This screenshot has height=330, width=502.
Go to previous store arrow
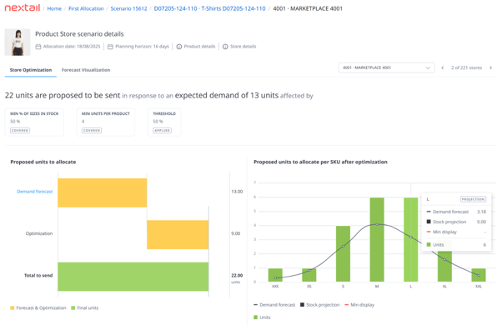443,67
